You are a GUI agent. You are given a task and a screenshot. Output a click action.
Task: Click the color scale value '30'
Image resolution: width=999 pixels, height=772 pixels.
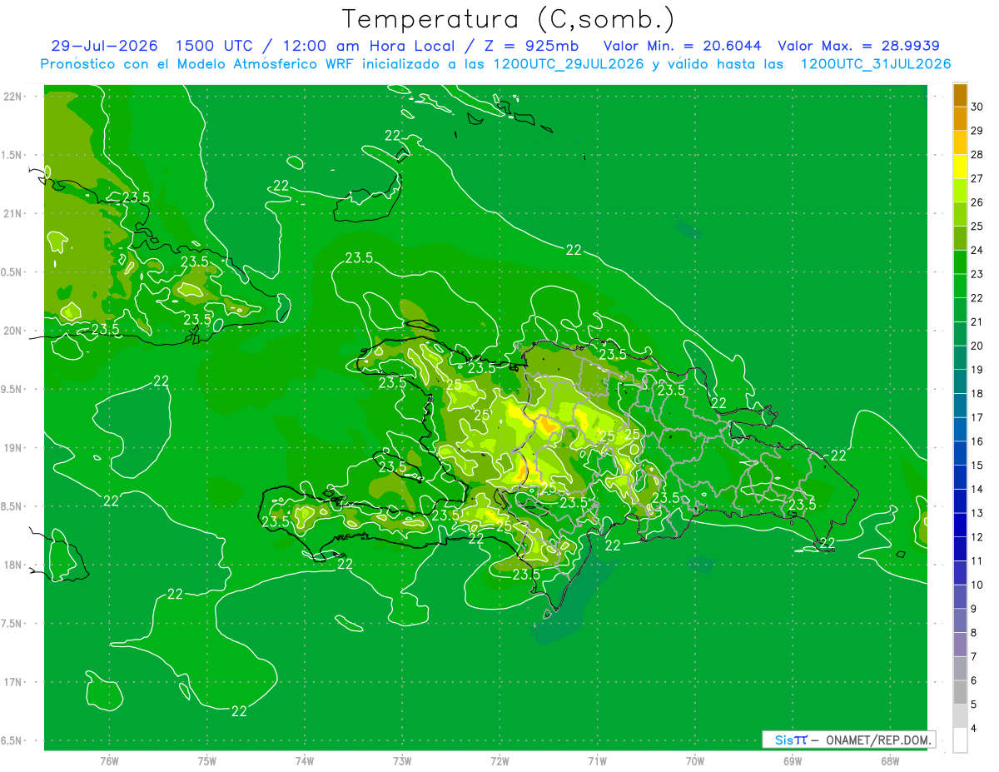(978, 107)
